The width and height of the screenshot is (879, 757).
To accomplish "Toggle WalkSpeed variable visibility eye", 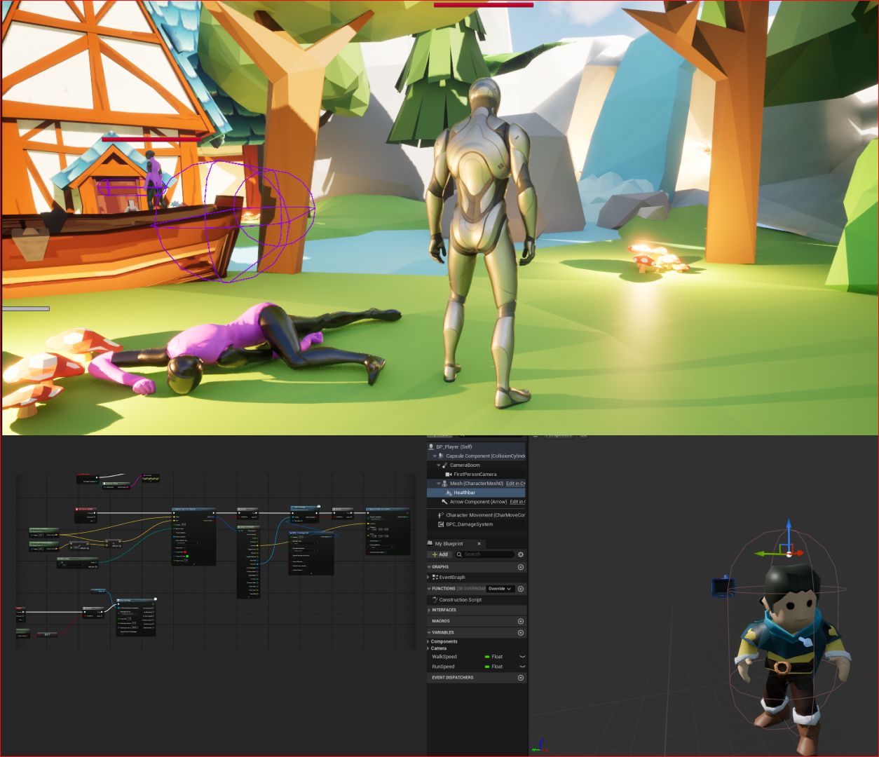I will [x=522, y=657].
